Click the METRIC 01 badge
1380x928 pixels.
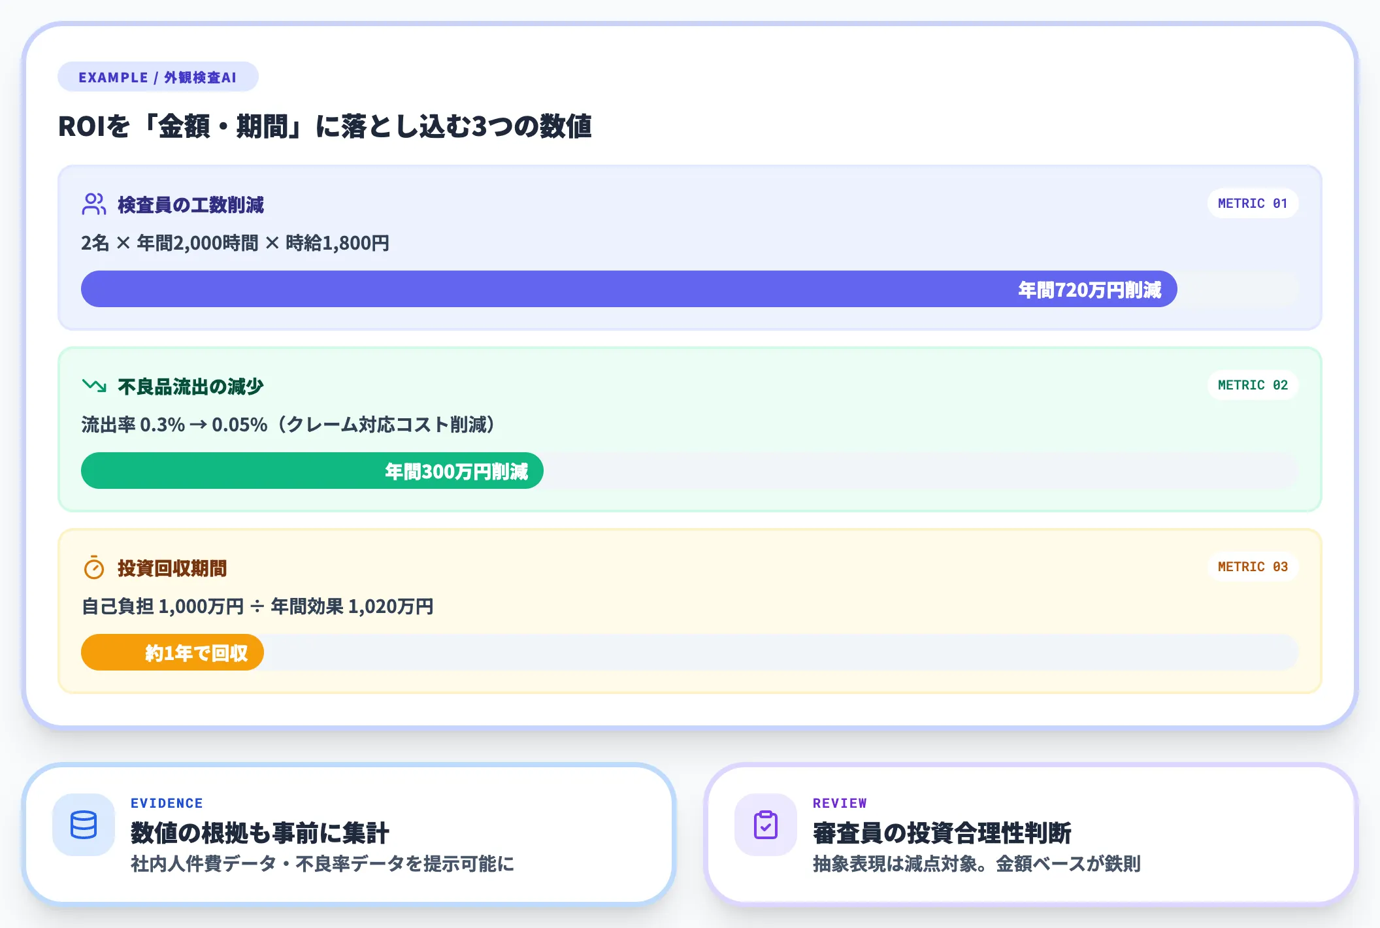tap(1252, 203)
